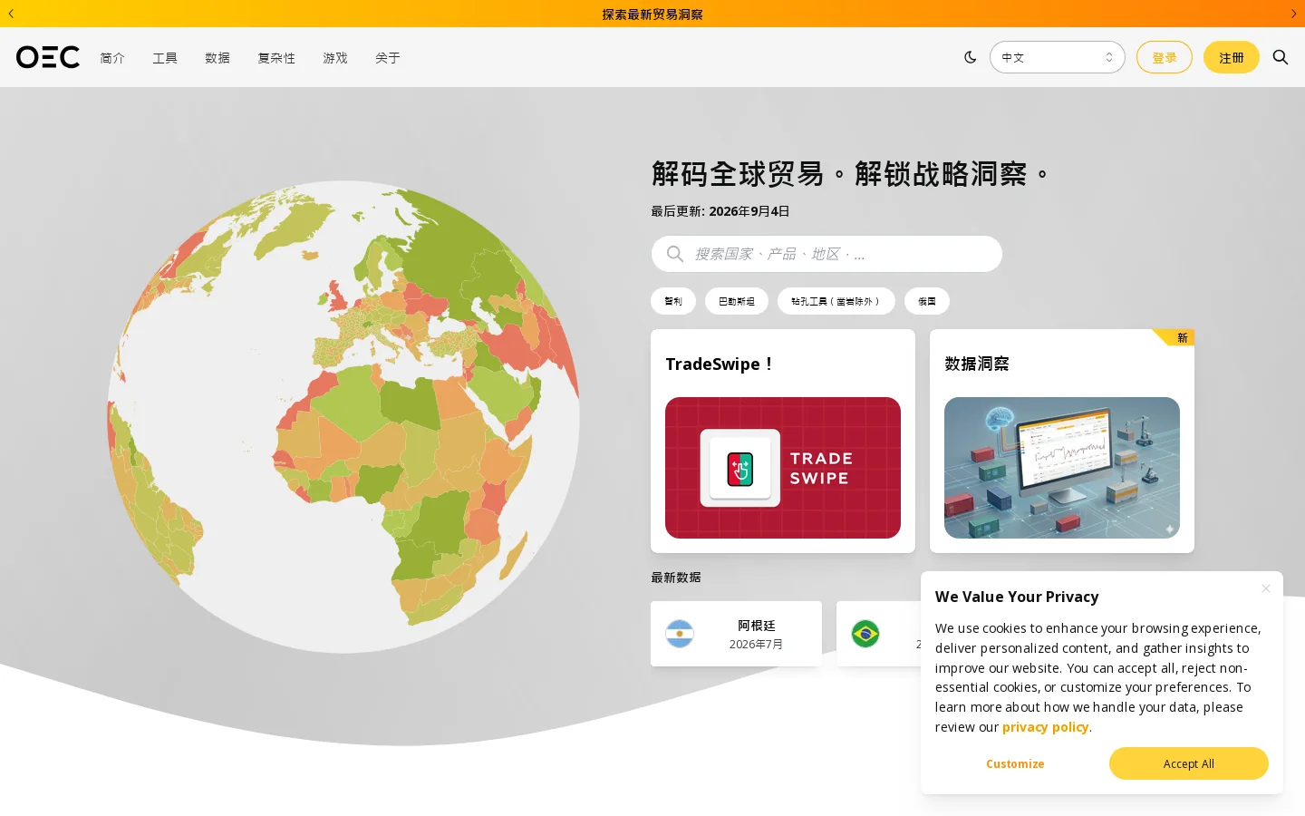Click the 数据洞察 card title
The image size is (1305, 816).
tap(977, 364)
